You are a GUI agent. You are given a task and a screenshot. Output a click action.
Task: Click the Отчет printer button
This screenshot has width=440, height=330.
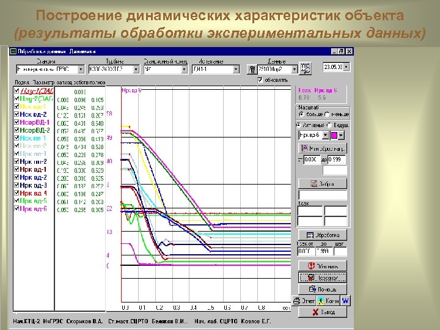coord(304,301)
